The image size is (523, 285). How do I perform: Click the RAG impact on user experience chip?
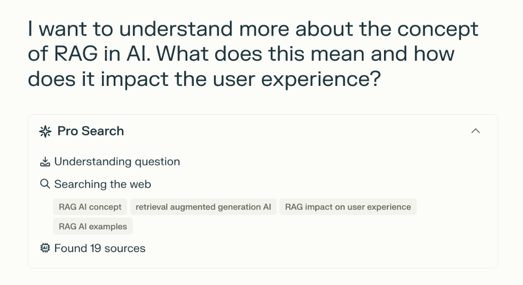tap(348, 207)
